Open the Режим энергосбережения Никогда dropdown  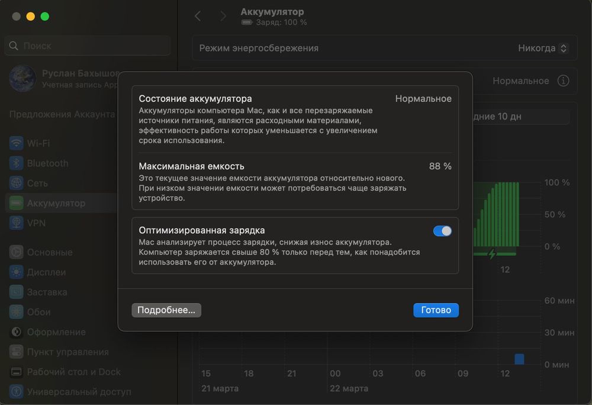click(x=542, y=48)
